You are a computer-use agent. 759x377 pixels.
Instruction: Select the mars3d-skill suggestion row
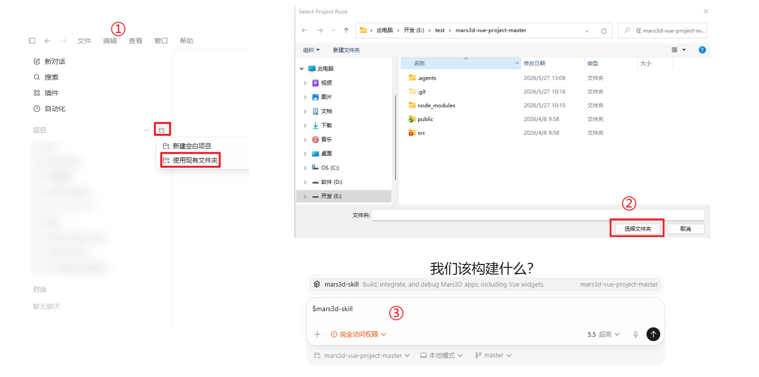pos(485,284)
